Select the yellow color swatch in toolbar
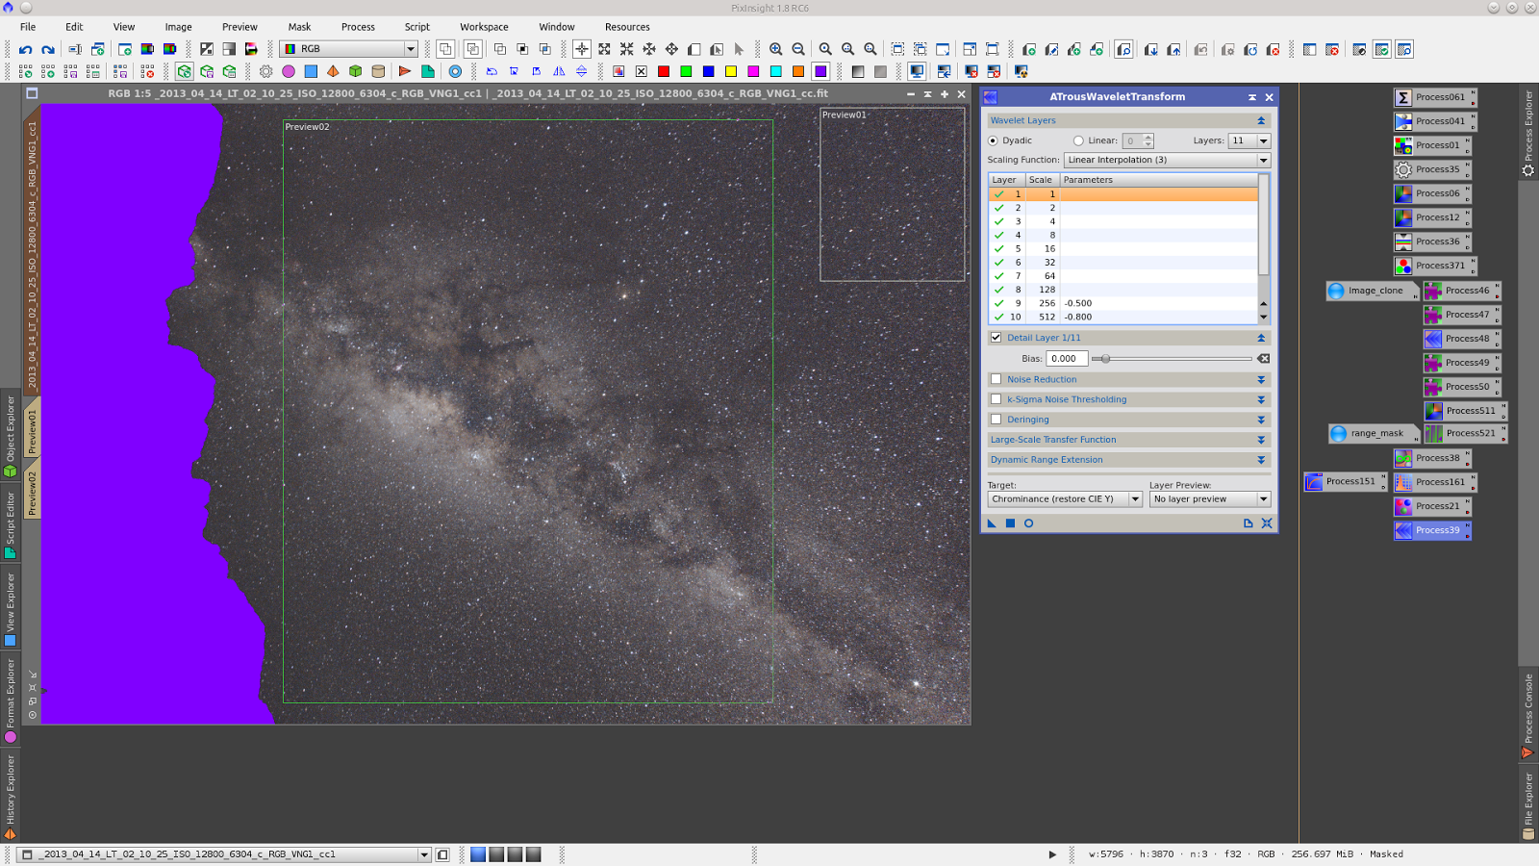The height and width of the screenshot is (866, 1539). 731,71
